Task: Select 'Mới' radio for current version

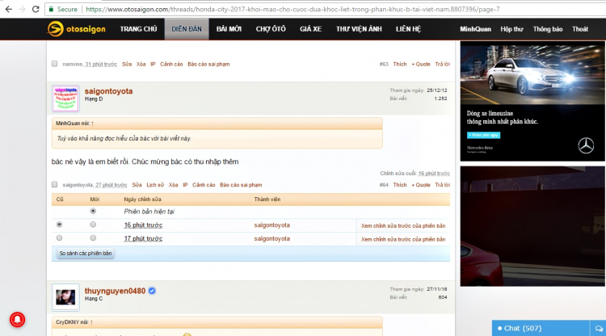Action: point(93,211)
